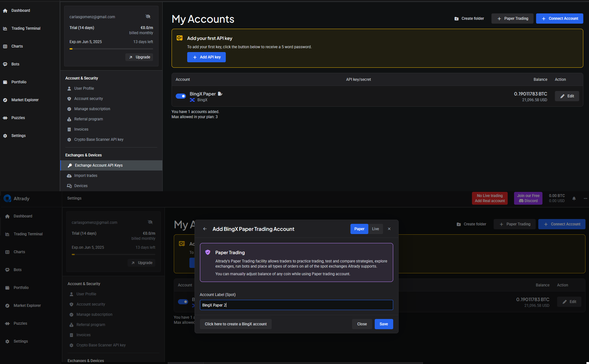This screenshot has width=589, height=364.
Task: Click the Close button in the dialog
Action: click(x=362, y=324)
